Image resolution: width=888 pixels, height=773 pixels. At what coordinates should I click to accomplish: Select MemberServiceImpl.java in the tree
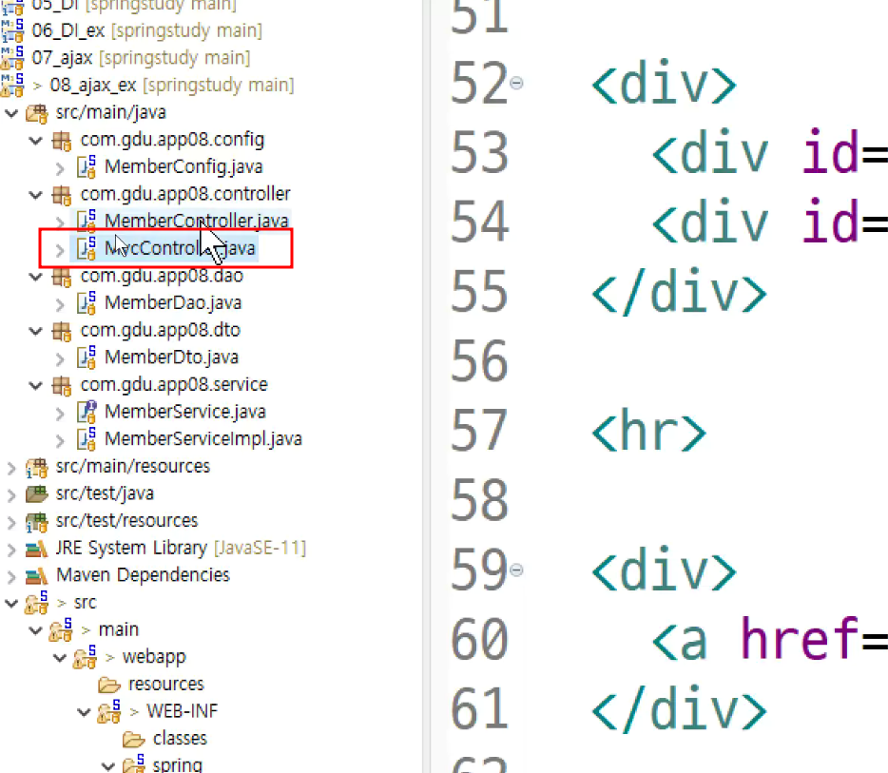(203, 439)
